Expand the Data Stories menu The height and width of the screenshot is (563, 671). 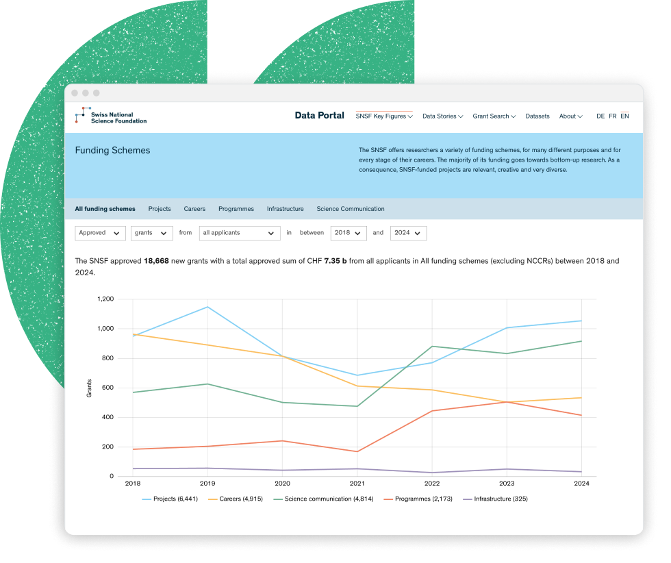coord(442,116)
